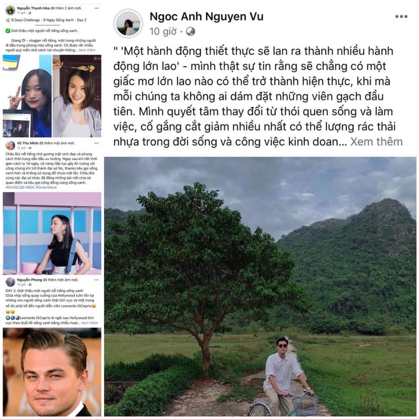Click the globe privacy icon beside 10 giờ
This screenshot has height=419, width=419.
coord(191,31)
